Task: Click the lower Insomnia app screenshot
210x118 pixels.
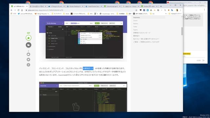Action: click(83, 97)
